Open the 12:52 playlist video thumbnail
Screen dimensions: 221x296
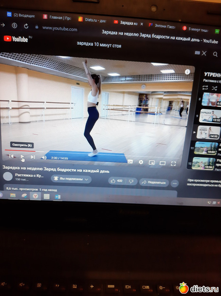pos(210,115)
